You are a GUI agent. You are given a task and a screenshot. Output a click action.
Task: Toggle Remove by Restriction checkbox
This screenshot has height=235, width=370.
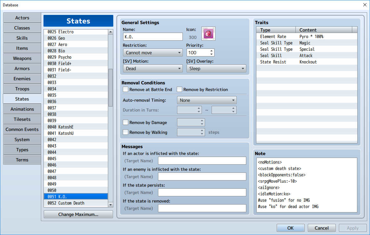point(179,89)
